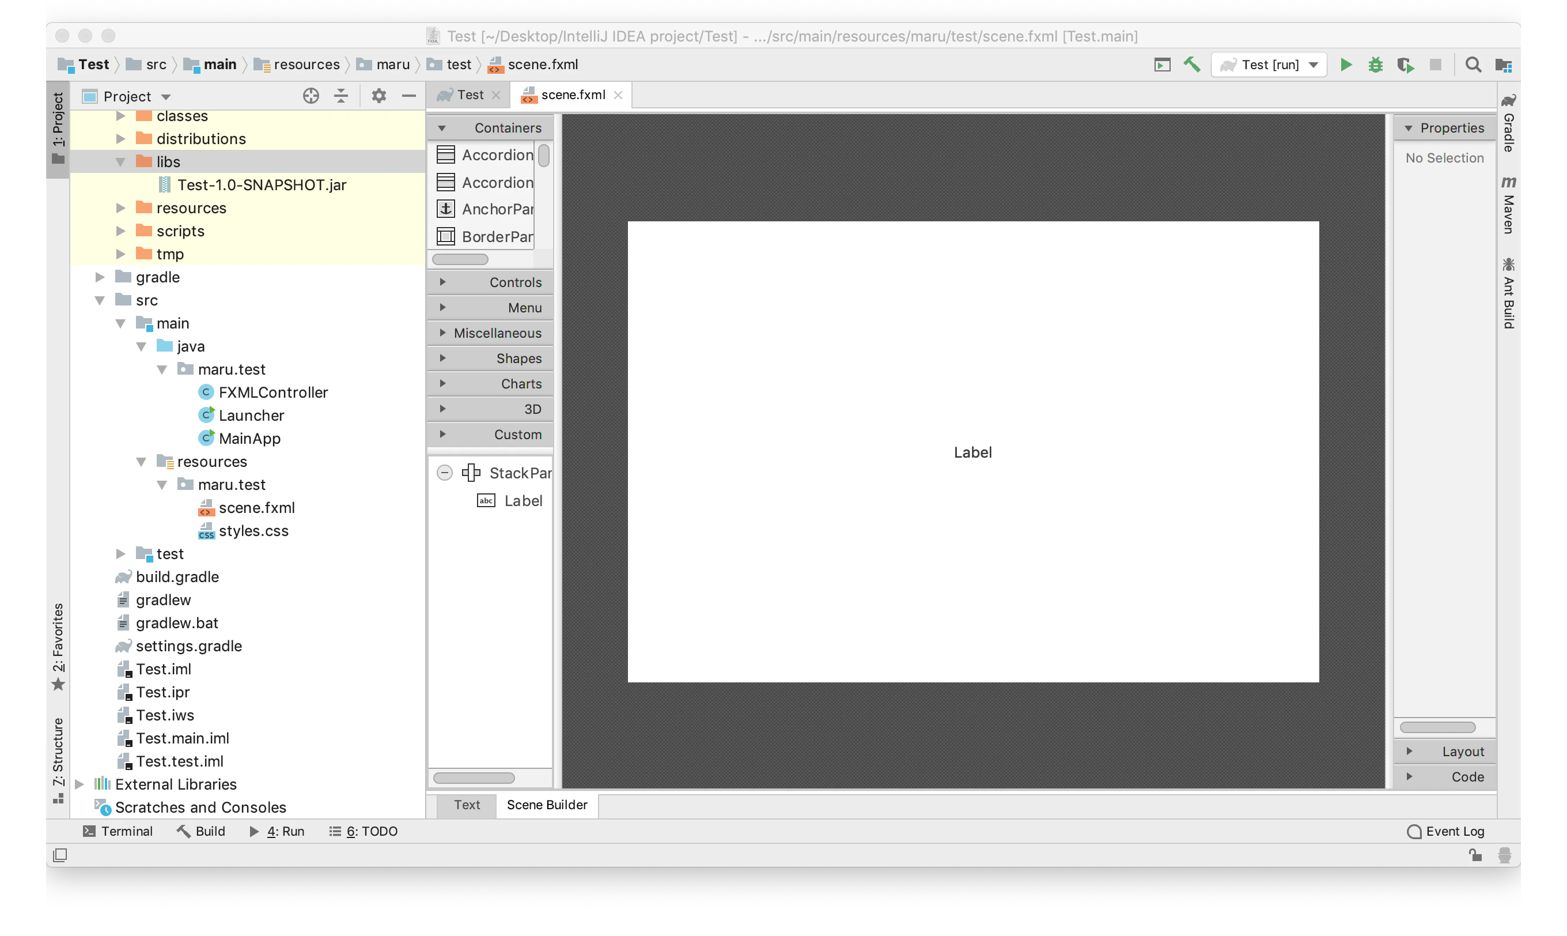Image resolution: width=1567 pixels, height=936 pixels.
Task: Open the Test [run] configuration dropdown
Action: pyautogui.click(x=1269, y=65)
